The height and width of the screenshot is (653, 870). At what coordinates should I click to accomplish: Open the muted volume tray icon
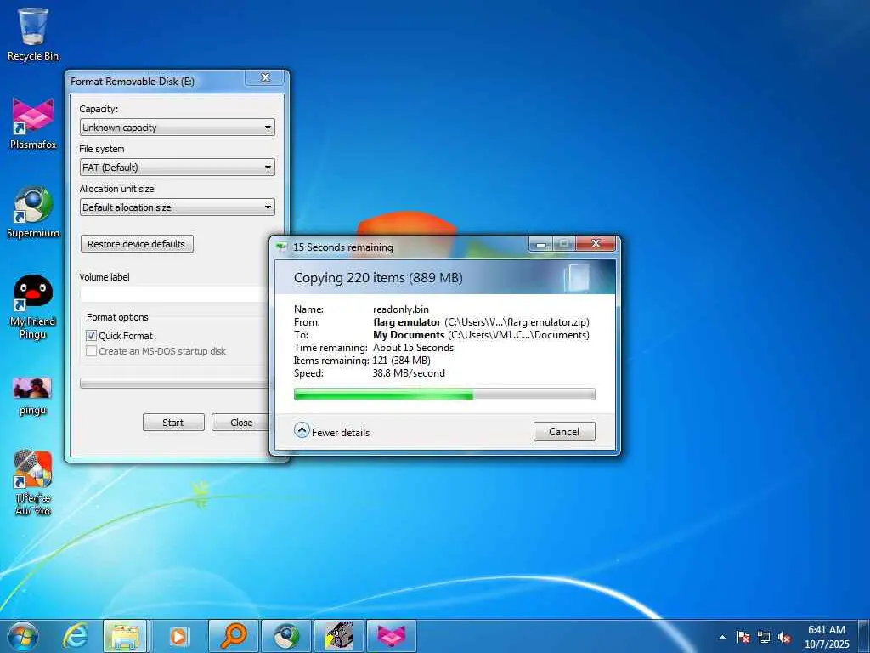[x=784, y=637]
